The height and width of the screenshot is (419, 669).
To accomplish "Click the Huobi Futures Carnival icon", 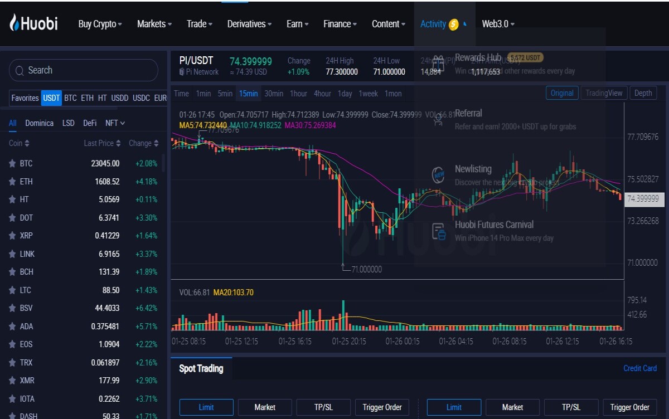I will [439, 231].
